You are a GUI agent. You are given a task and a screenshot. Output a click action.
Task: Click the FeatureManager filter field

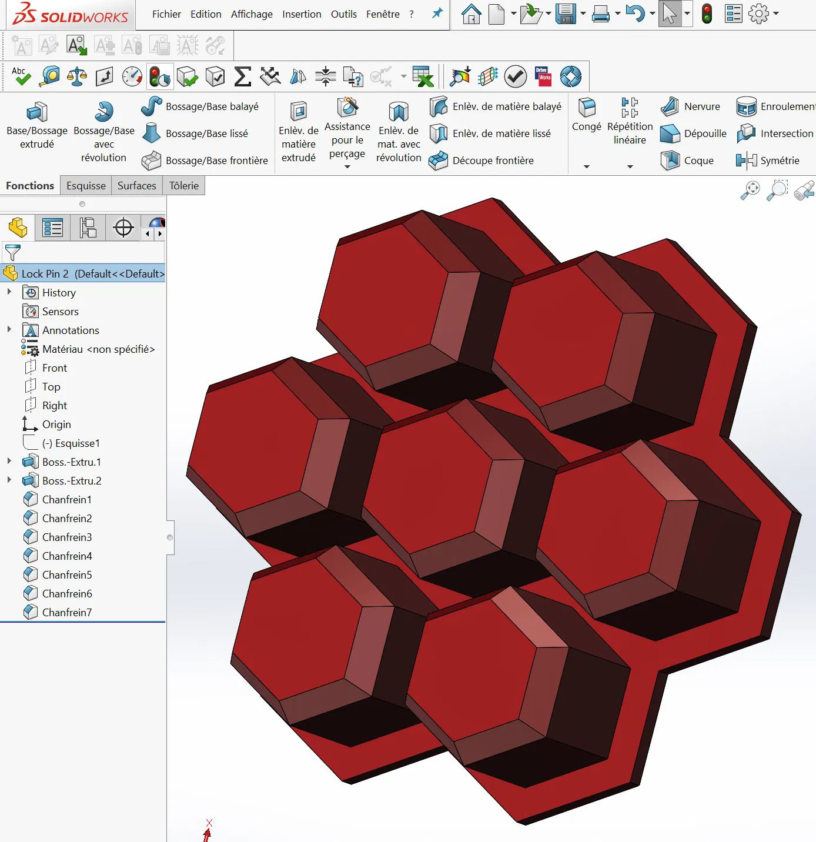83,252
